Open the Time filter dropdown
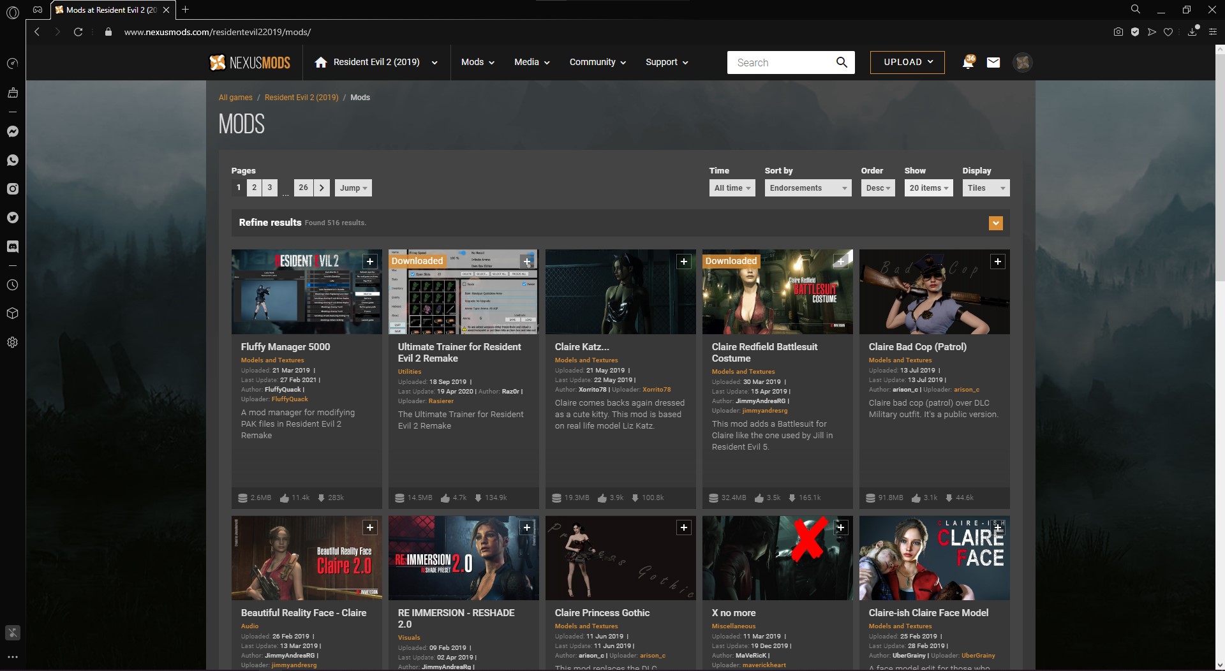The image size is (1225, 671). [732, 188]
